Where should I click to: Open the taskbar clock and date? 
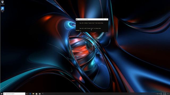[164, 94]
